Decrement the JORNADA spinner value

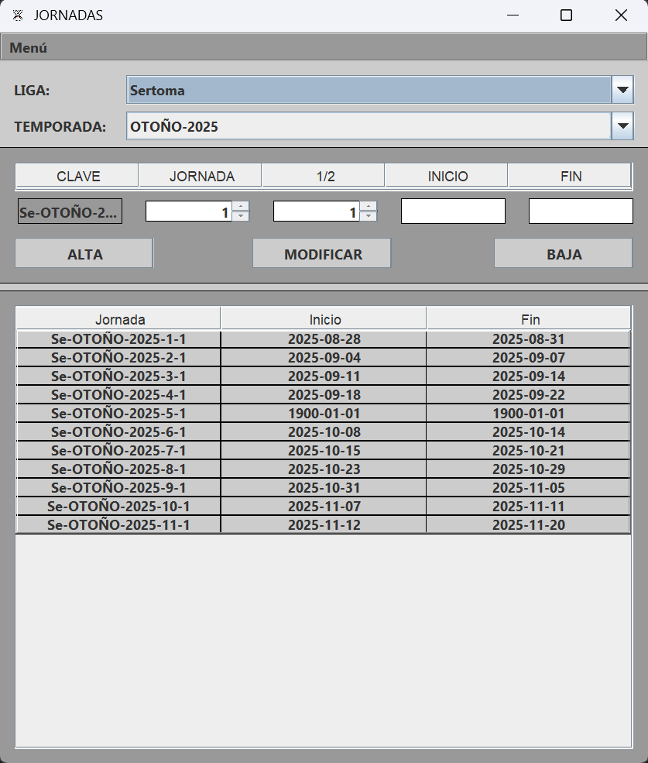[x=241, y=216]
